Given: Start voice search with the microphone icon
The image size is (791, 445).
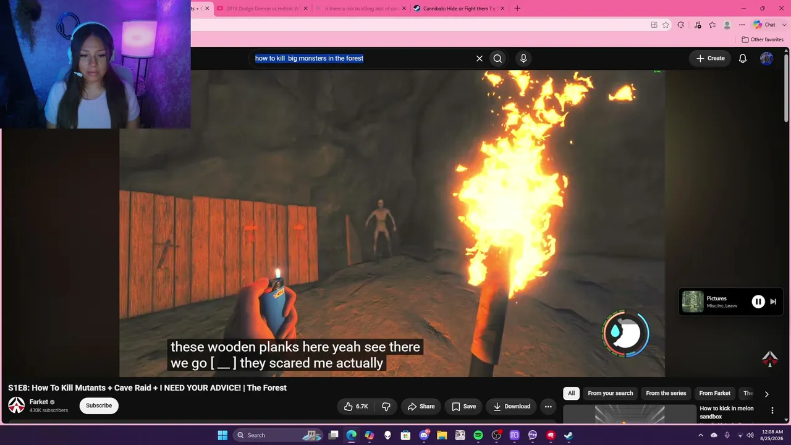Looking at the screenshot, I should point(523,58).
